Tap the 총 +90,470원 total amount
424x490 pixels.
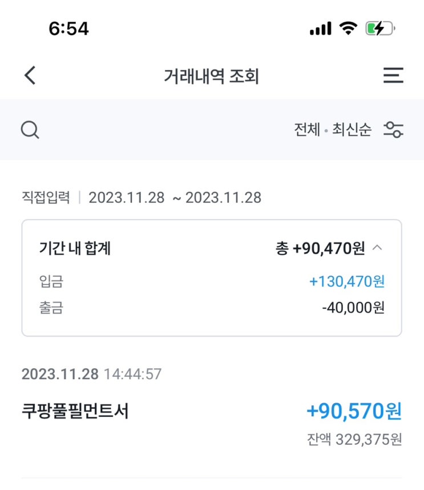pyautogui.click(x=320, y=249)
